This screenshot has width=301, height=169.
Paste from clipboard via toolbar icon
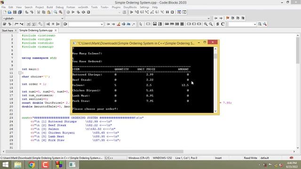tap(49, 12)
